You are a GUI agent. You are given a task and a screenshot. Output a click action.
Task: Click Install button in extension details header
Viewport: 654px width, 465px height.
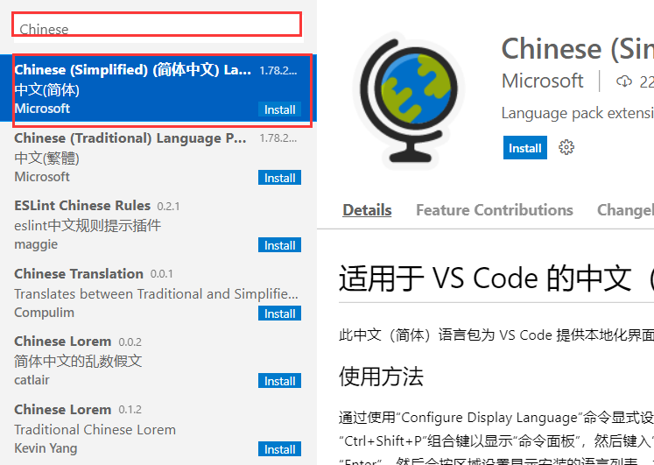pyautogui.click(x=524, y=148)
